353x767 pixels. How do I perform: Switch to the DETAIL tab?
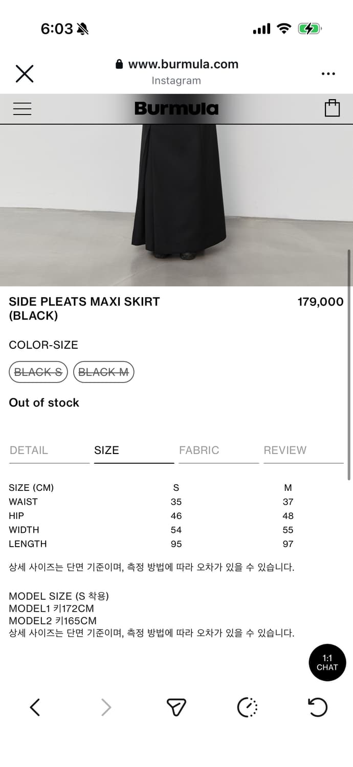28,450
